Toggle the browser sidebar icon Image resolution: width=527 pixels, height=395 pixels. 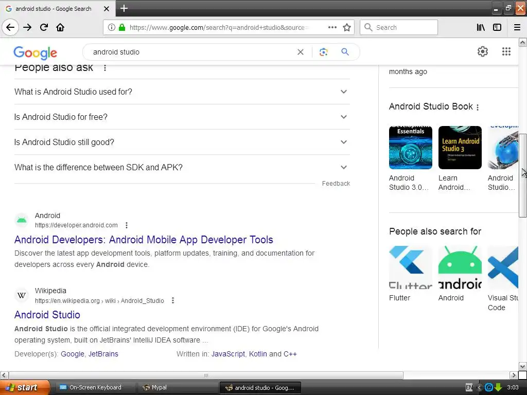497,27
